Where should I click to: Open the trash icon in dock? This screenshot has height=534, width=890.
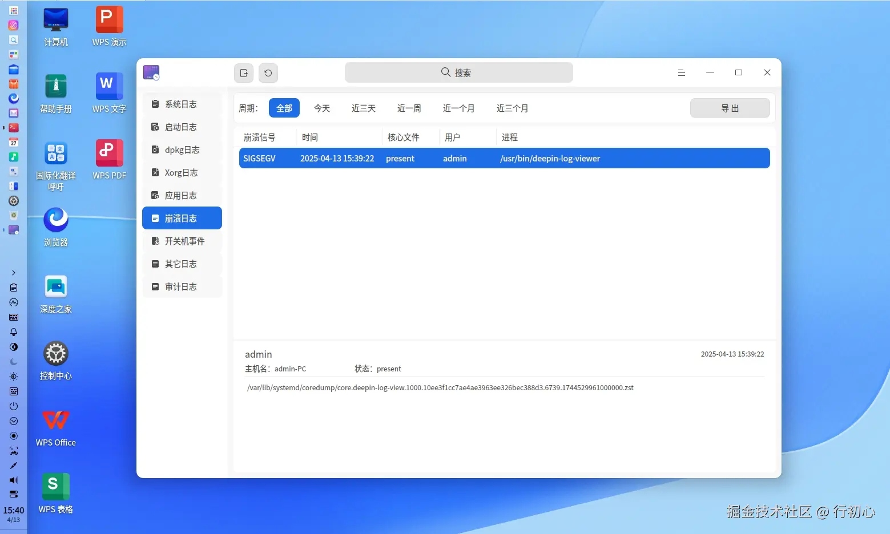coord(14,216)
